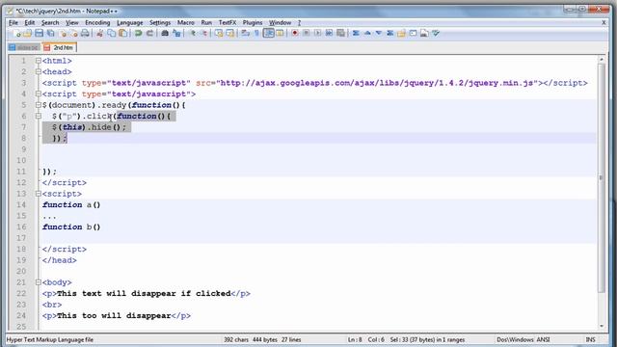Toggle INS insert mode in the status bar
The width and height of the screenshot is (617, 347).
click(590, 339)
